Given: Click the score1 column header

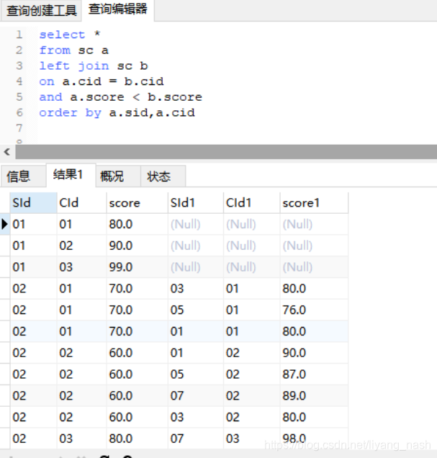Looking at the screenshot, I should tap(314, 202).
